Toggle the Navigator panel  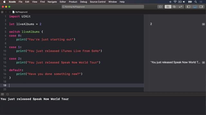click(189, 7)
